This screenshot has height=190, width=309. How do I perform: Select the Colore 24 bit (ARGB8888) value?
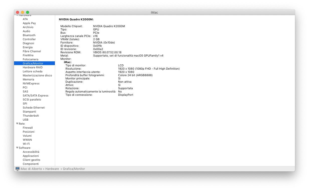pyautogui.click(x=135, y=75)
